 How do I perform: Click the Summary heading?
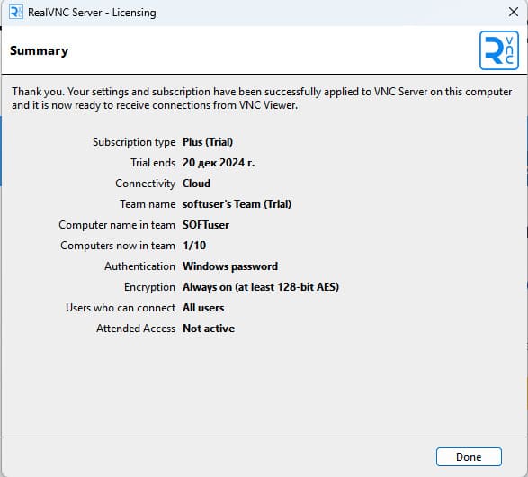[39, 51]
